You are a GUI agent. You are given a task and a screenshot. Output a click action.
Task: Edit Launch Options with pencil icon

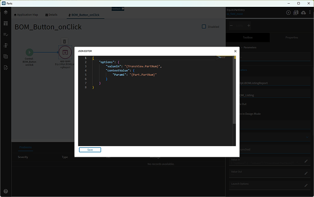coord(306,185)
